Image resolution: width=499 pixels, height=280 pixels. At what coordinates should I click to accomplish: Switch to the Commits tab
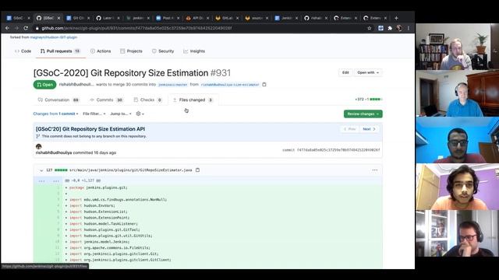tap(106, 100)
